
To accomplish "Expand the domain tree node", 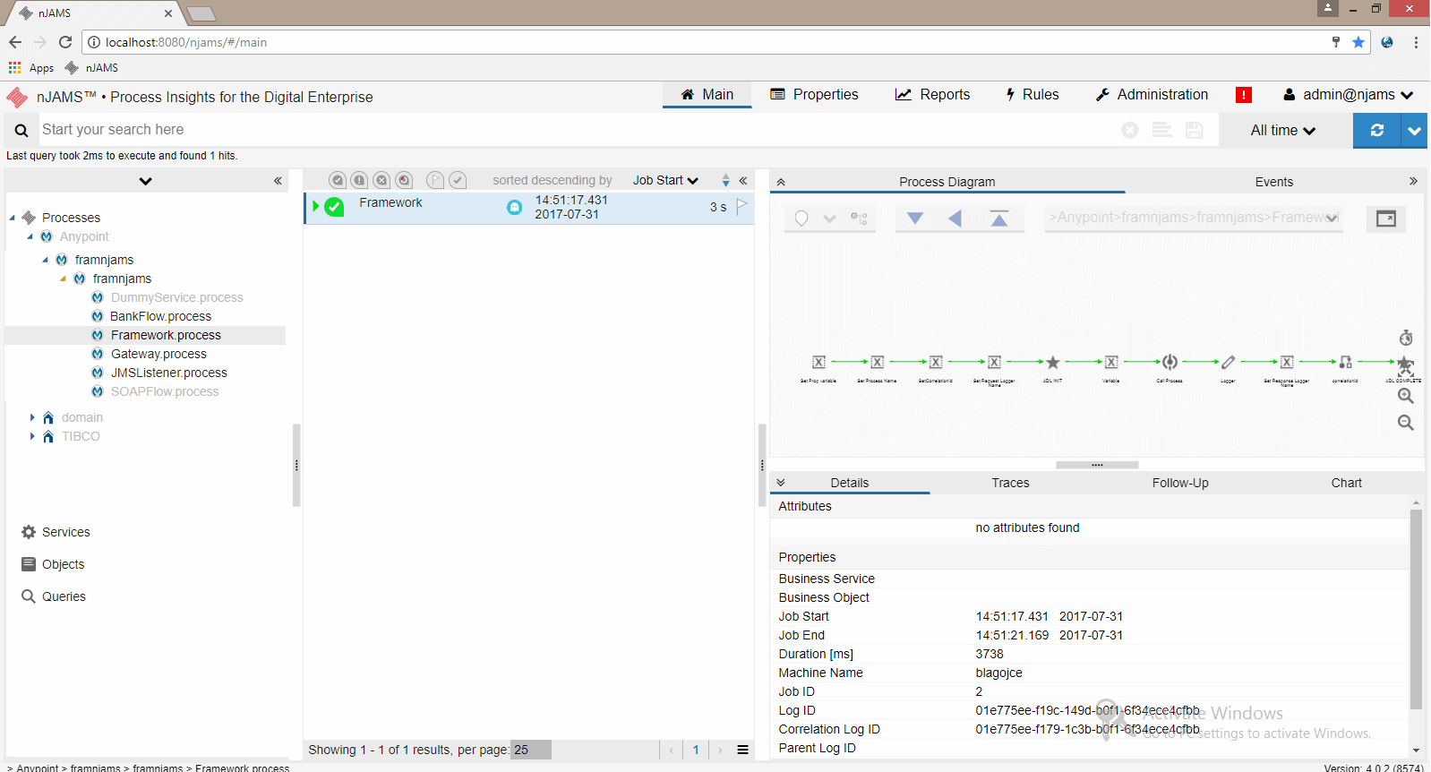I will 32,417.
